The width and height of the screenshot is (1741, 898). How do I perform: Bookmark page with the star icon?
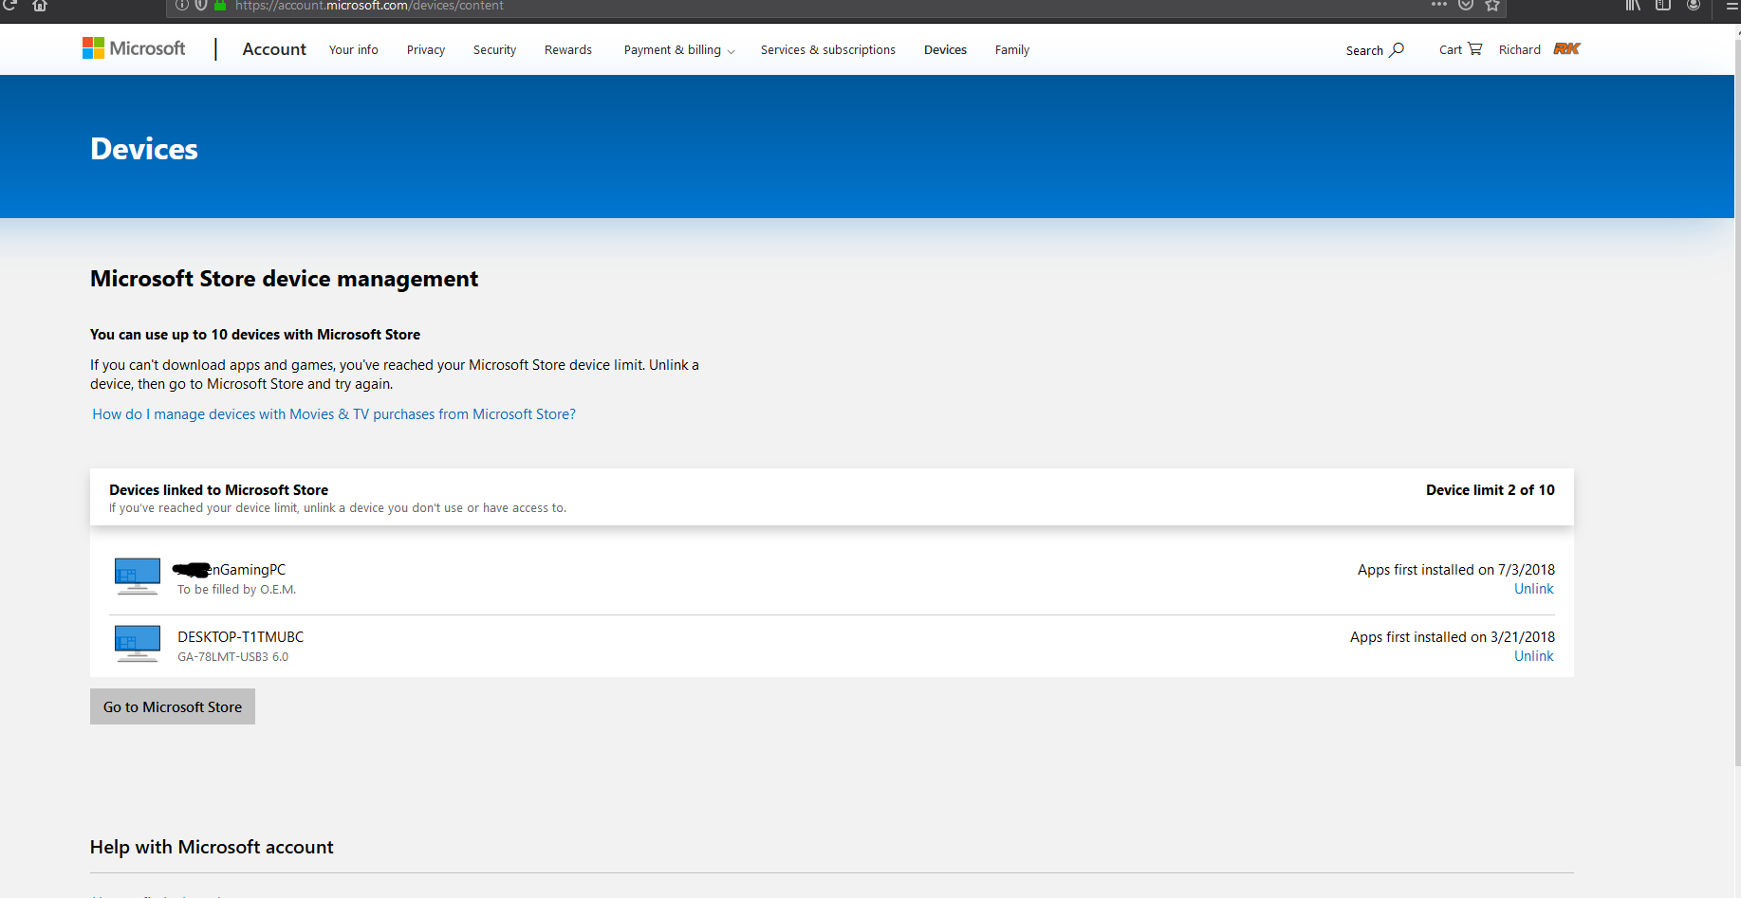1492,6
